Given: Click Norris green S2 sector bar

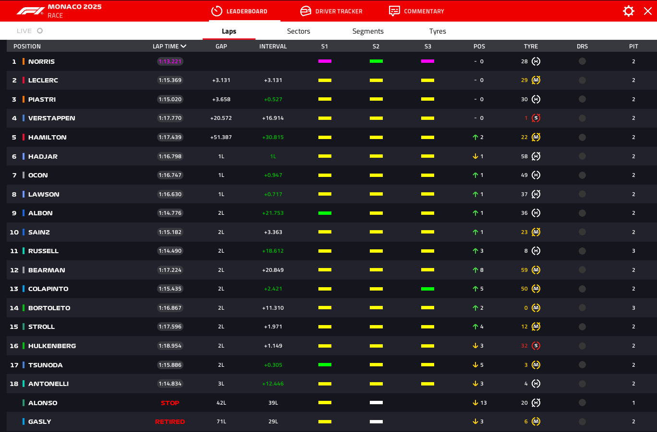Looking at the screenshot, I should point(376,61).
